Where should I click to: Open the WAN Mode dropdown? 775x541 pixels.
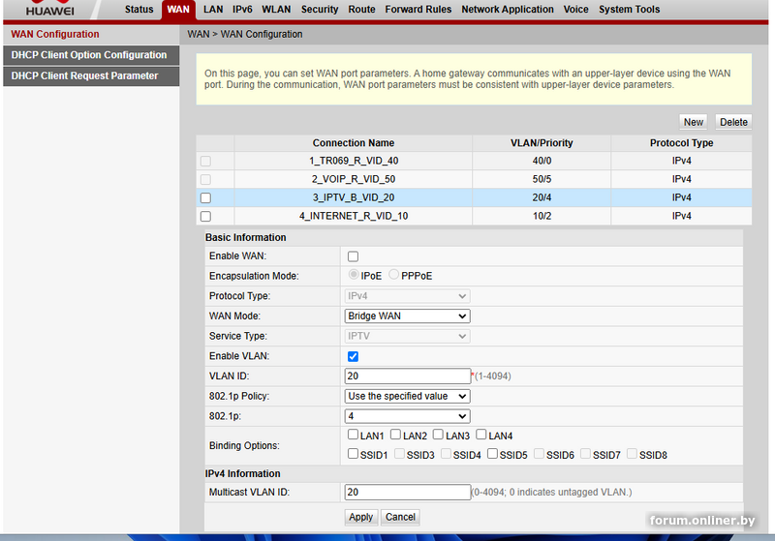tap(407, 316)
